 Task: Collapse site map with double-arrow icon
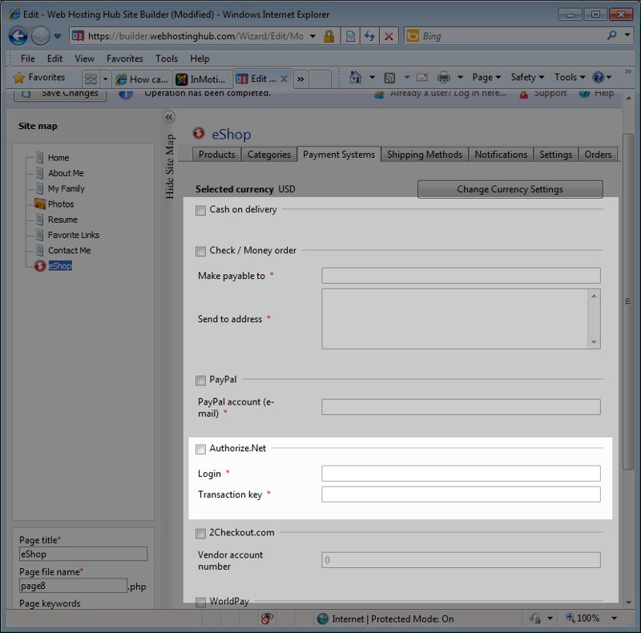[169, 117]
